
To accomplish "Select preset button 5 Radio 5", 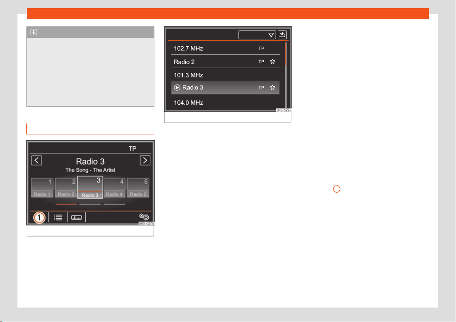I will point(138,188).
